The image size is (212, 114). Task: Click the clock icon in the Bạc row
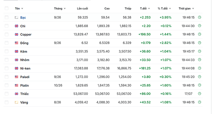pyautogui.click(x=200, y=17)
